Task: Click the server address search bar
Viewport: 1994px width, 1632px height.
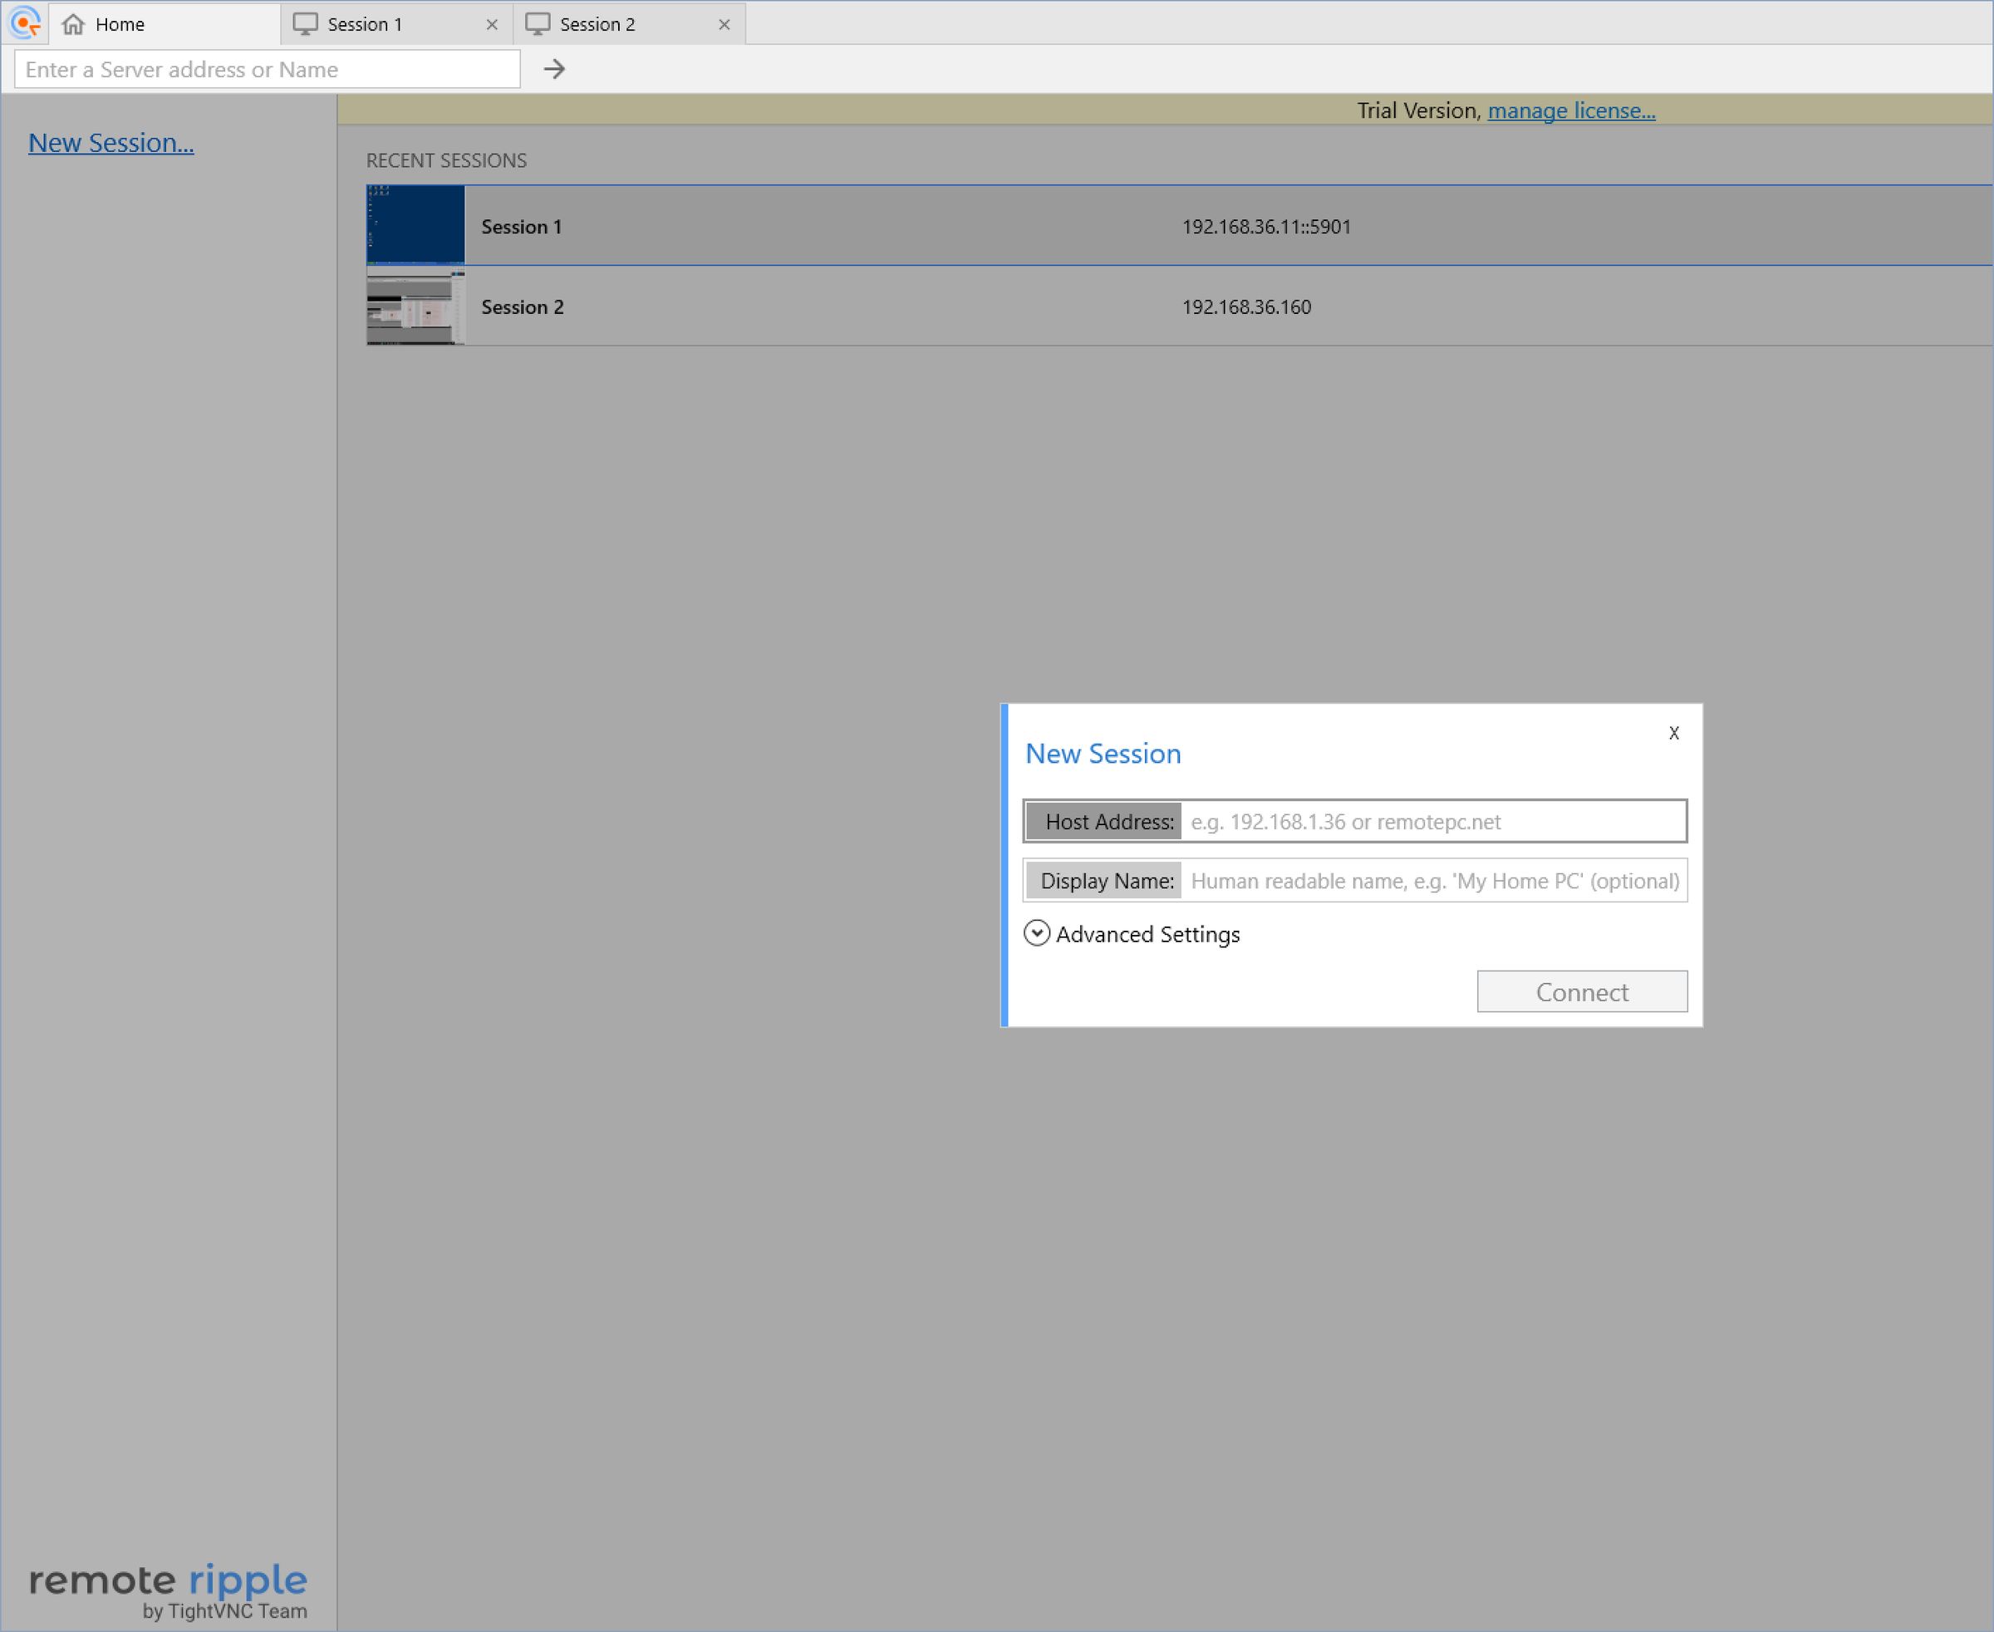Action: [x=267, y=69]
